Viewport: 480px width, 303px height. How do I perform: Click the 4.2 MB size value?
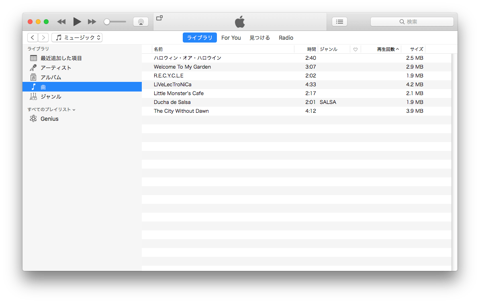coord(415,85)
